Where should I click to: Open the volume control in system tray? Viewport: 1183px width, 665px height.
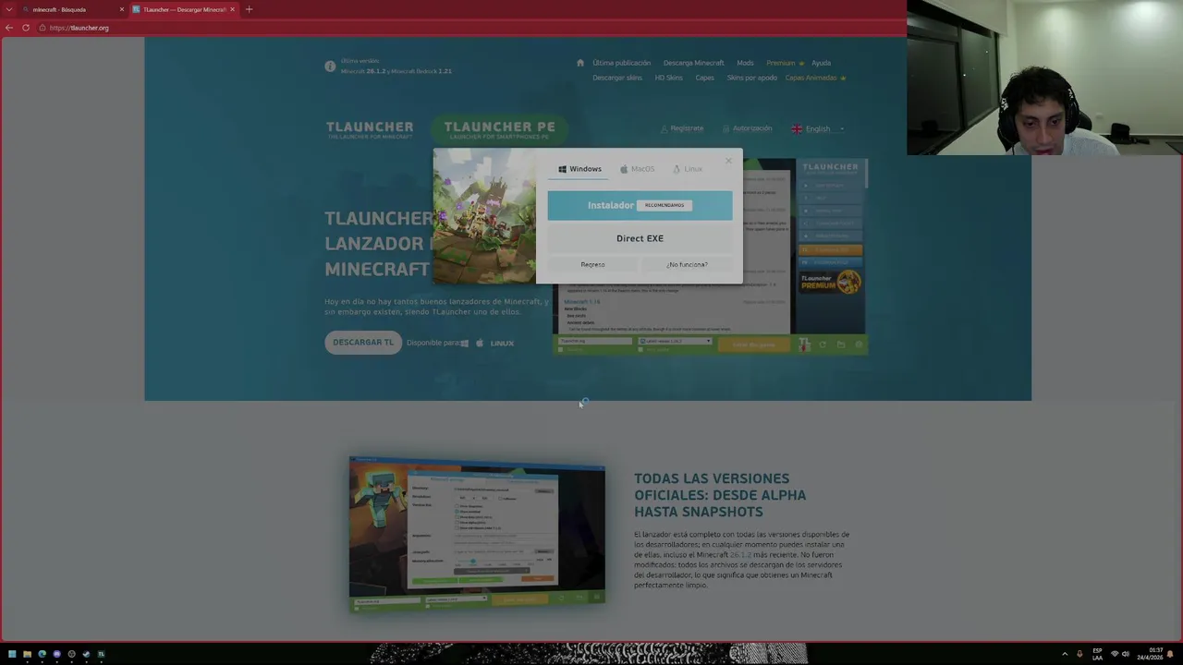[x=1126, y=654]
